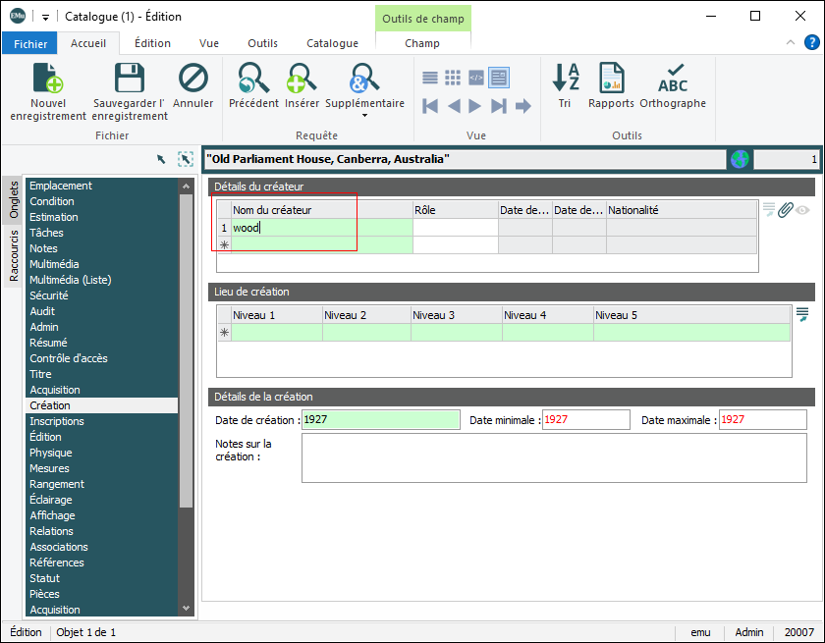Screen dimensions: 825x643
Task: Collapse the ribbon with the chevron
Action: click(791, 43)
